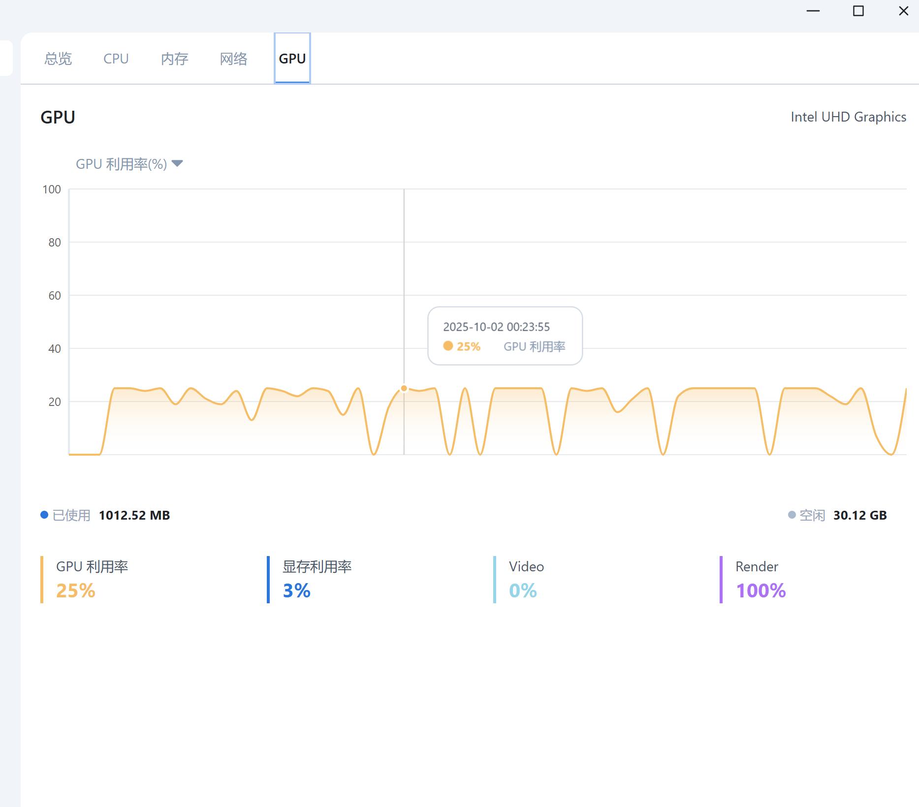Viewport: 919px width, 807px height.
Task: Click the gray 空闲 legend dot
Action: (x=792, y=515)
